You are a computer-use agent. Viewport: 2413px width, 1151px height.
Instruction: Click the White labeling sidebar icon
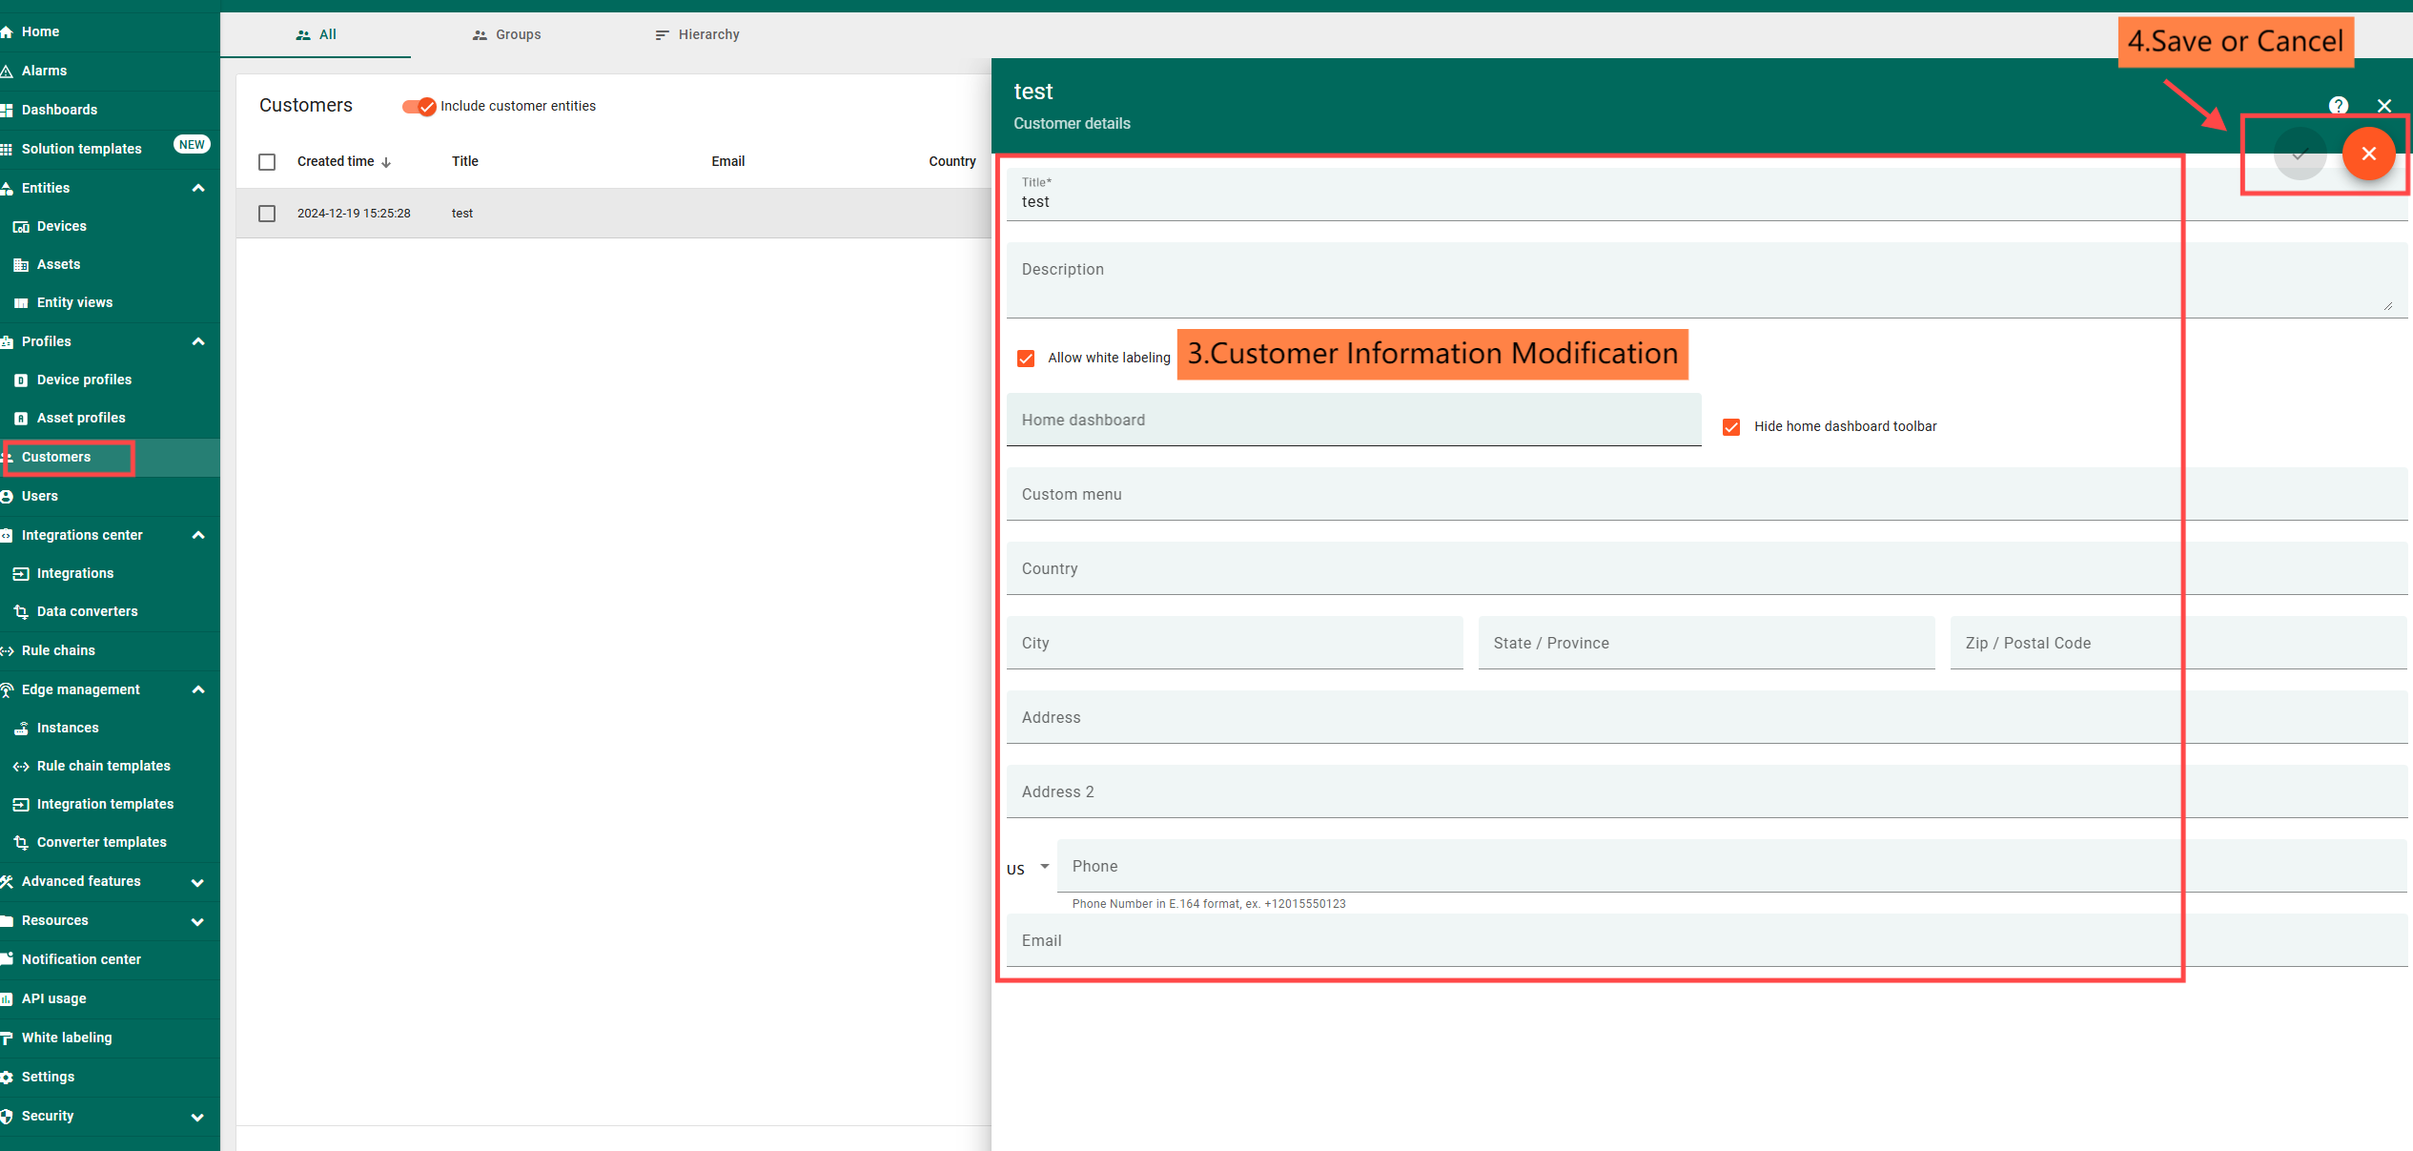coord(7,1038)
